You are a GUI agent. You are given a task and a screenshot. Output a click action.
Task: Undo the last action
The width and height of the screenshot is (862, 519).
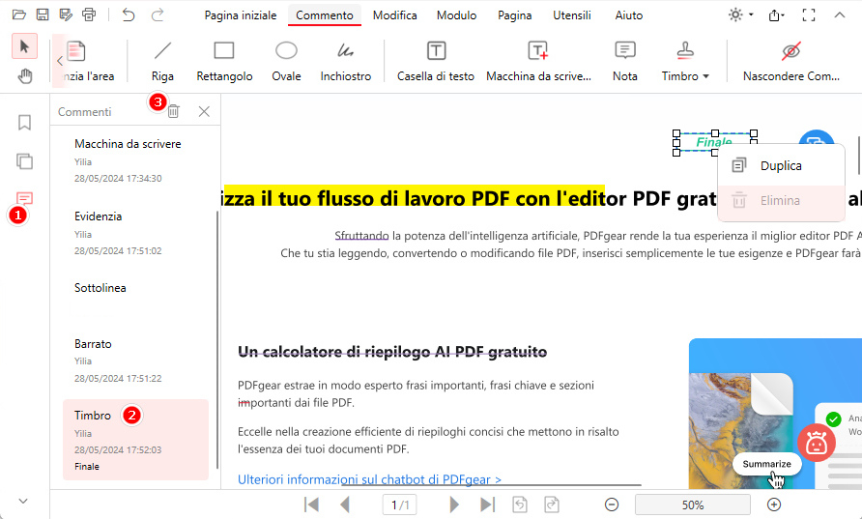(x=129, y=14)
